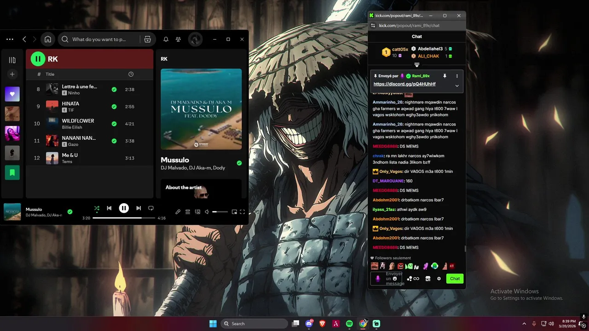589x331 pixels.
Task: Select the track NANANI NAN...
Action: click(x=89, y=141)
